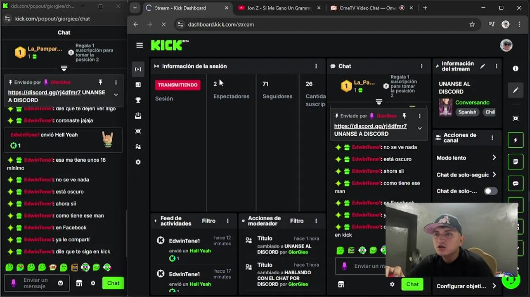530x297 pixels.
Task: Unpin the pinned message in popout chat
Action: [100, 82]
